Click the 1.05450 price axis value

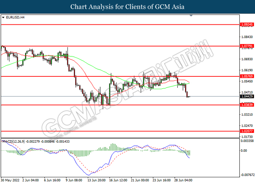pos(247,81)
